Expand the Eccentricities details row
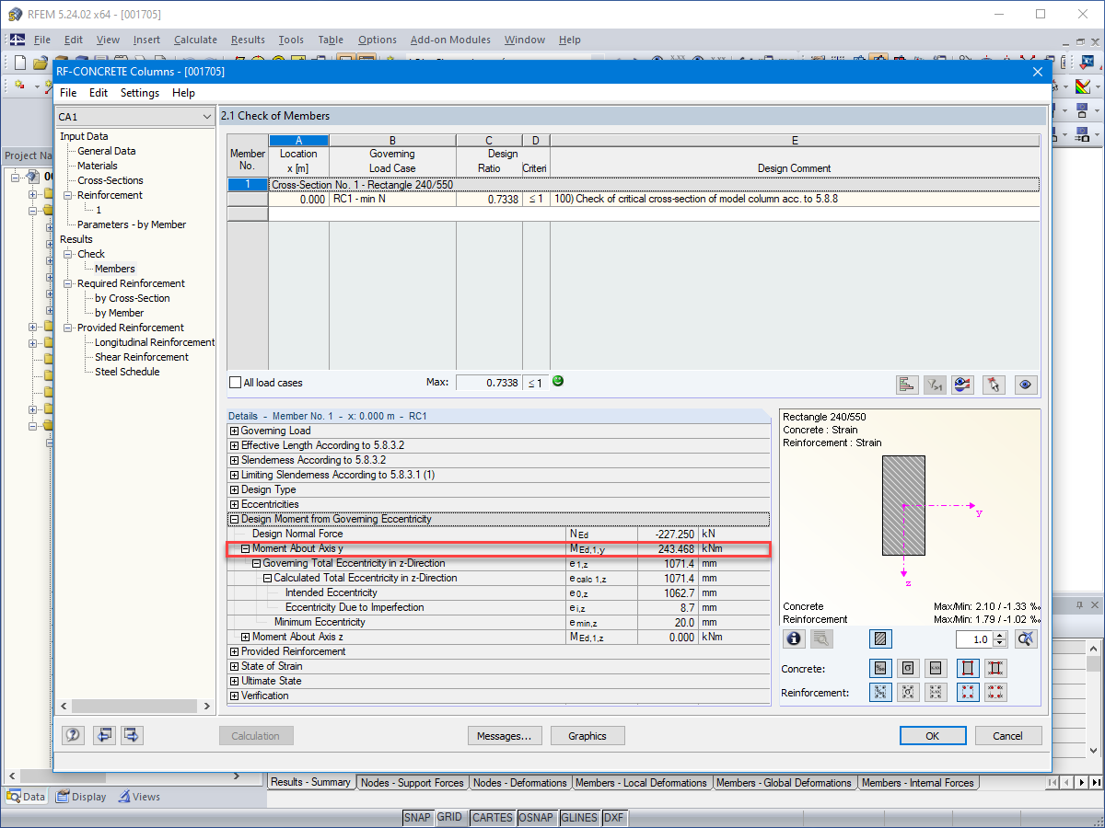 (234, 504)
